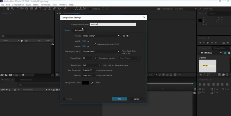Select the Unified Camera tool
This screenshot has width=231, height=116.
click(x=22, y=9)
